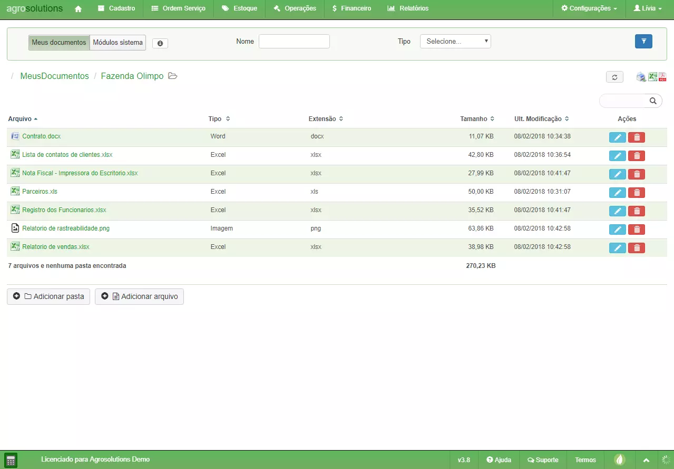Open the Lívia user menu
The image size is (674, 469).
(647, 8)
